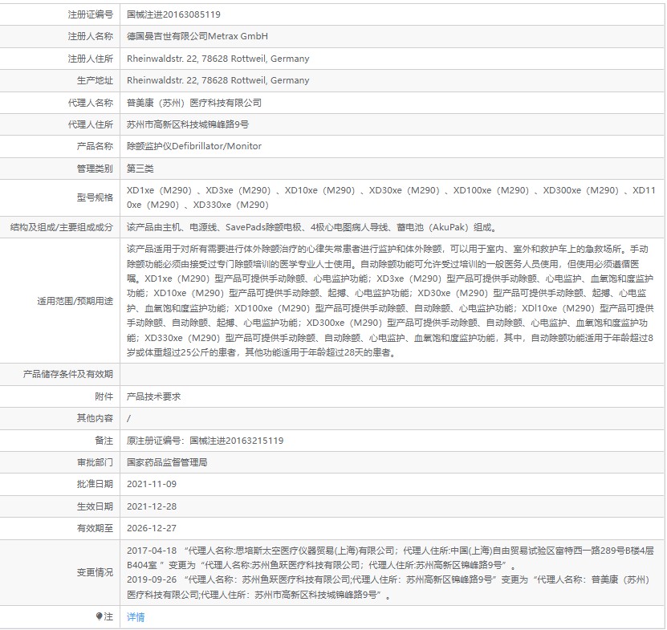Select agent name 普美康（苏州）医疗科技有限公司
667x630 pixels.
194,103
